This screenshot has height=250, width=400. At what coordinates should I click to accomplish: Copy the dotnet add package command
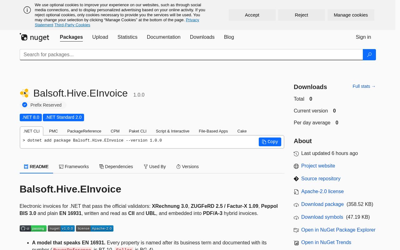[x=270, y=142]
